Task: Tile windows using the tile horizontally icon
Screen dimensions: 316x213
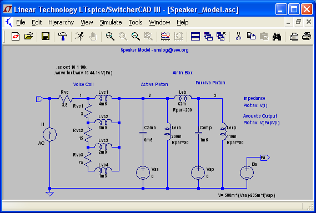Action: (x=195, y=37)
